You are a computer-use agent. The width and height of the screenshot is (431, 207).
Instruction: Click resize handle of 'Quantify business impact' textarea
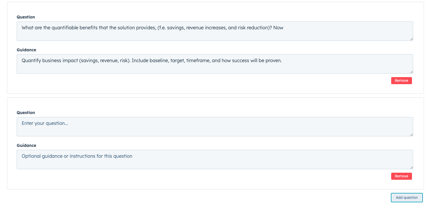(411, 72)
